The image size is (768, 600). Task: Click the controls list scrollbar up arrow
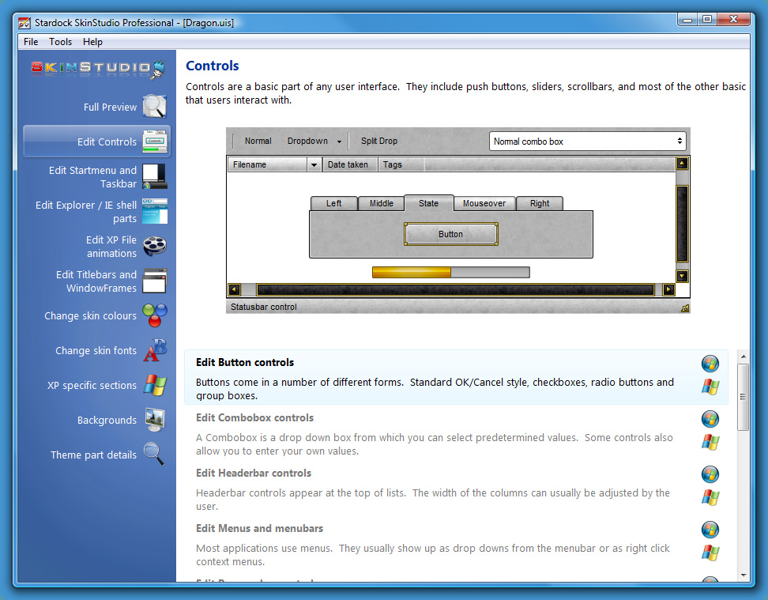743,357
